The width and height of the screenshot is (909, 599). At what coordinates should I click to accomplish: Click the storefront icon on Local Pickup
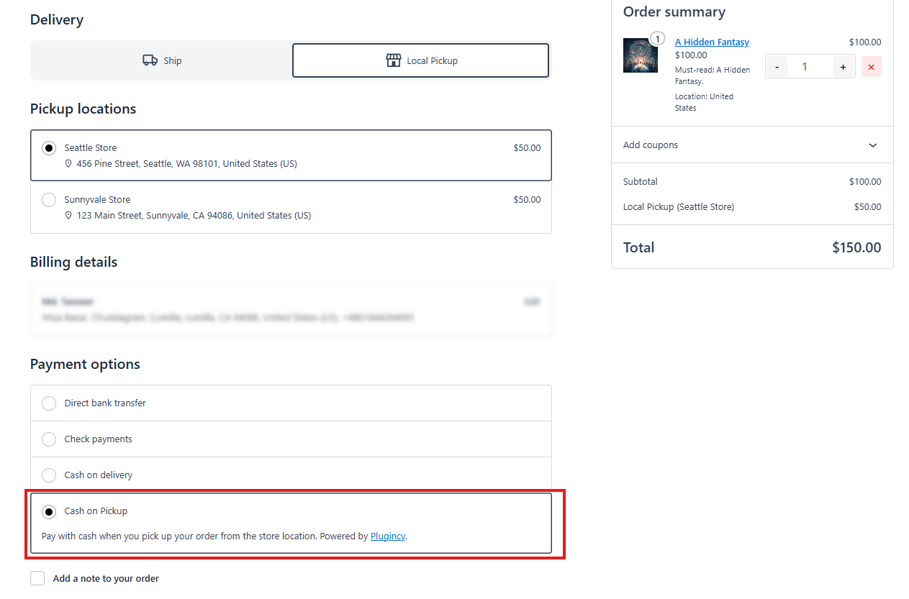(x=393, y=60)
